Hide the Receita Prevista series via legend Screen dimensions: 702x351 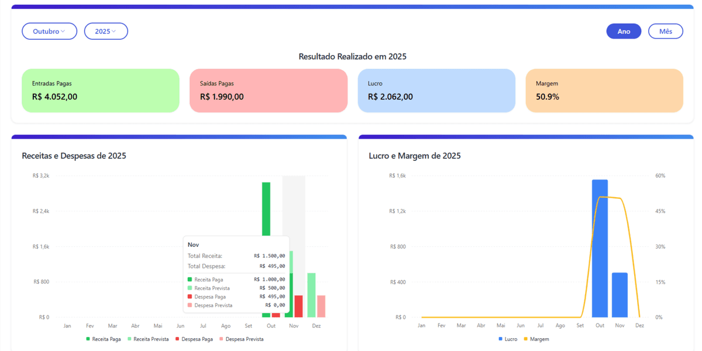click(x=148, y=339)
